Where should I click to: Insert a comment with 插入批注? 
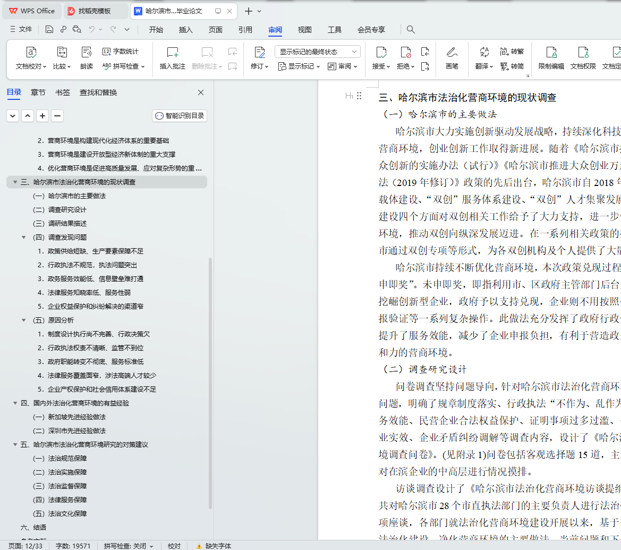pos(172,58)
